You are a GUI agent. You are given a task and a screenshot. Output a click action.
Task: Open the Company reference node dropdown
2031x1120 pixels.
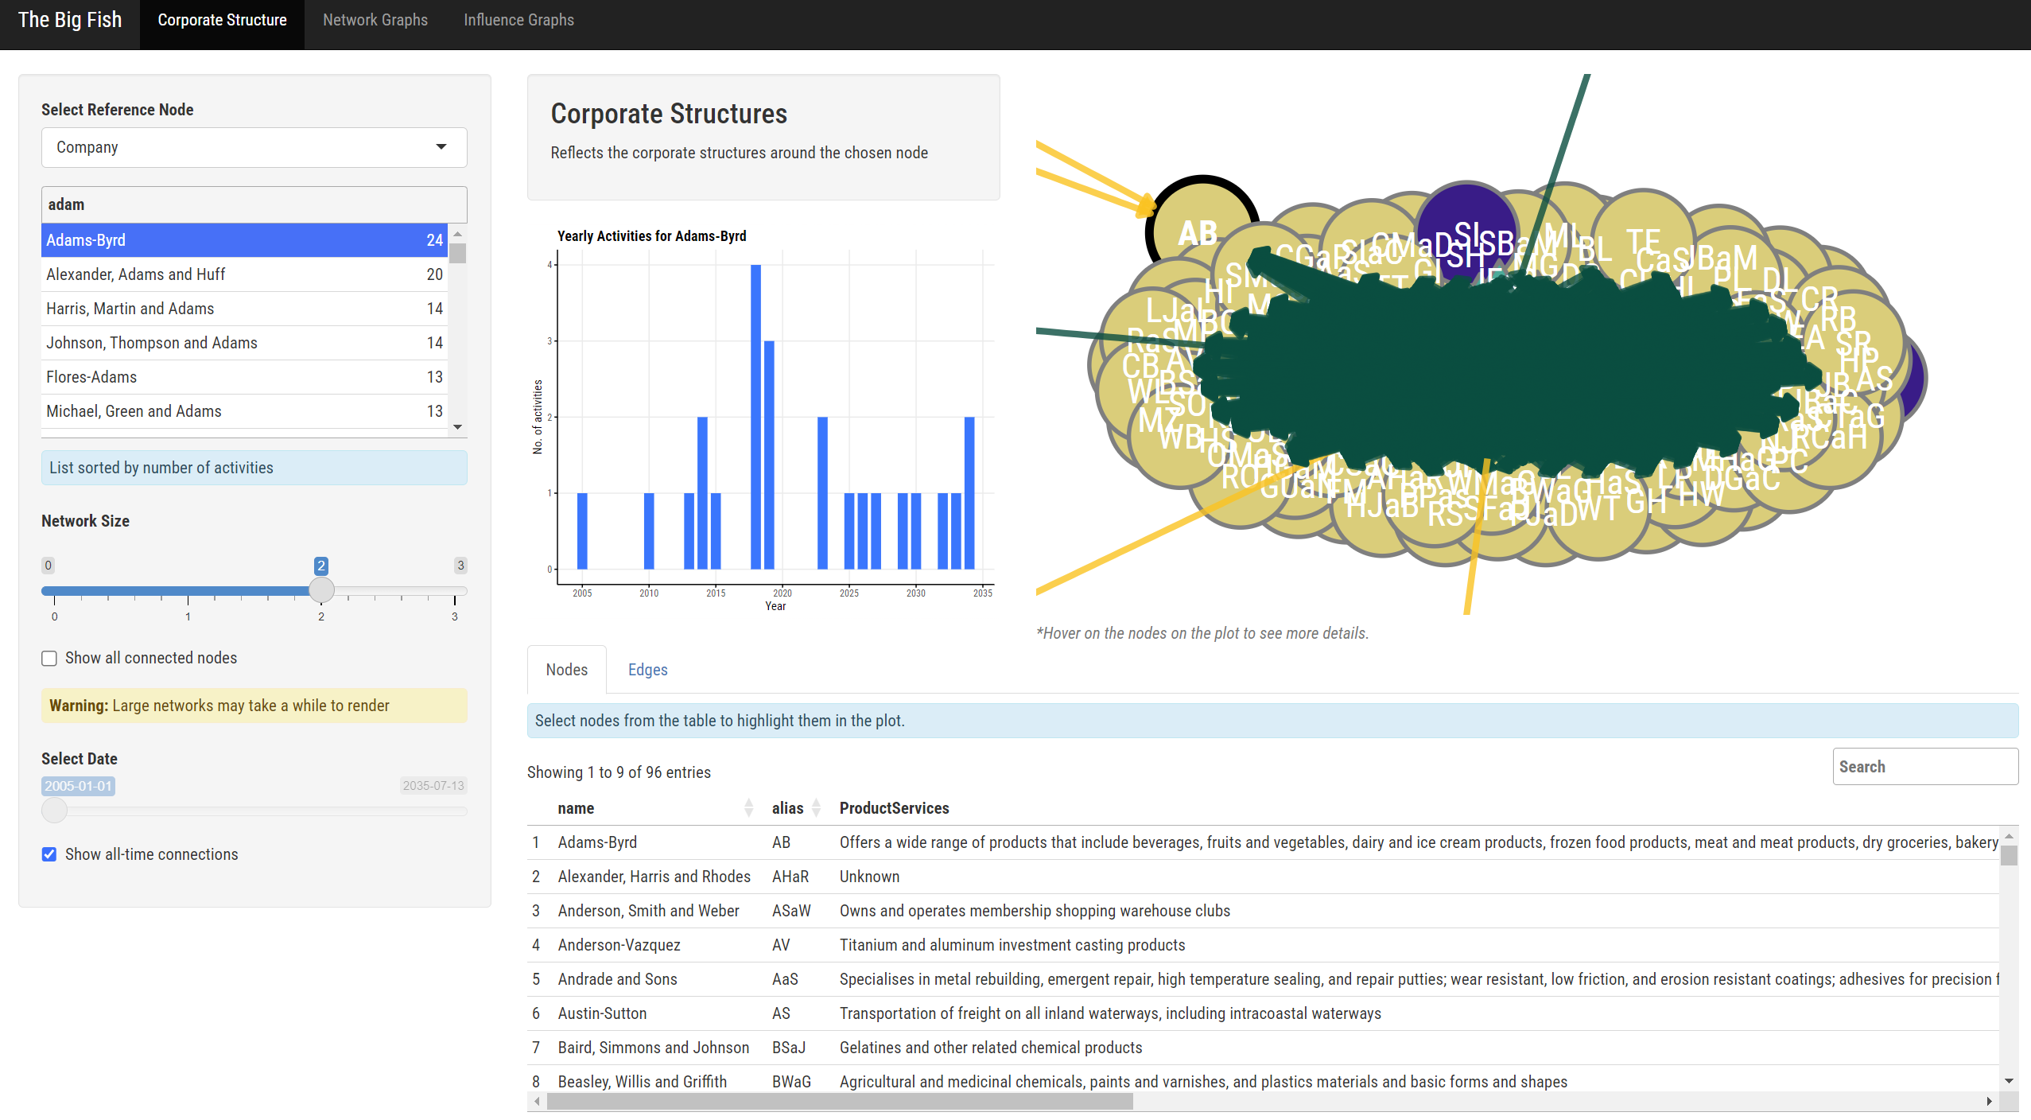click(254, 147)
